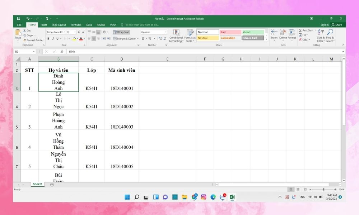Copy the selected cell
The height and width of the screenshot is (215, 359).
click(x=28, y=35)
